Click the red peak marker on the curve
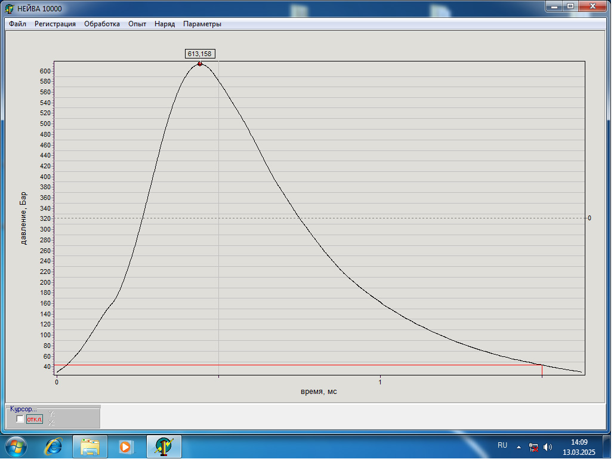 click(x=200, y=64)
